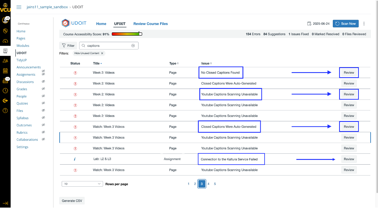Open the Review Course Files tab

click(x=151, y=24)
